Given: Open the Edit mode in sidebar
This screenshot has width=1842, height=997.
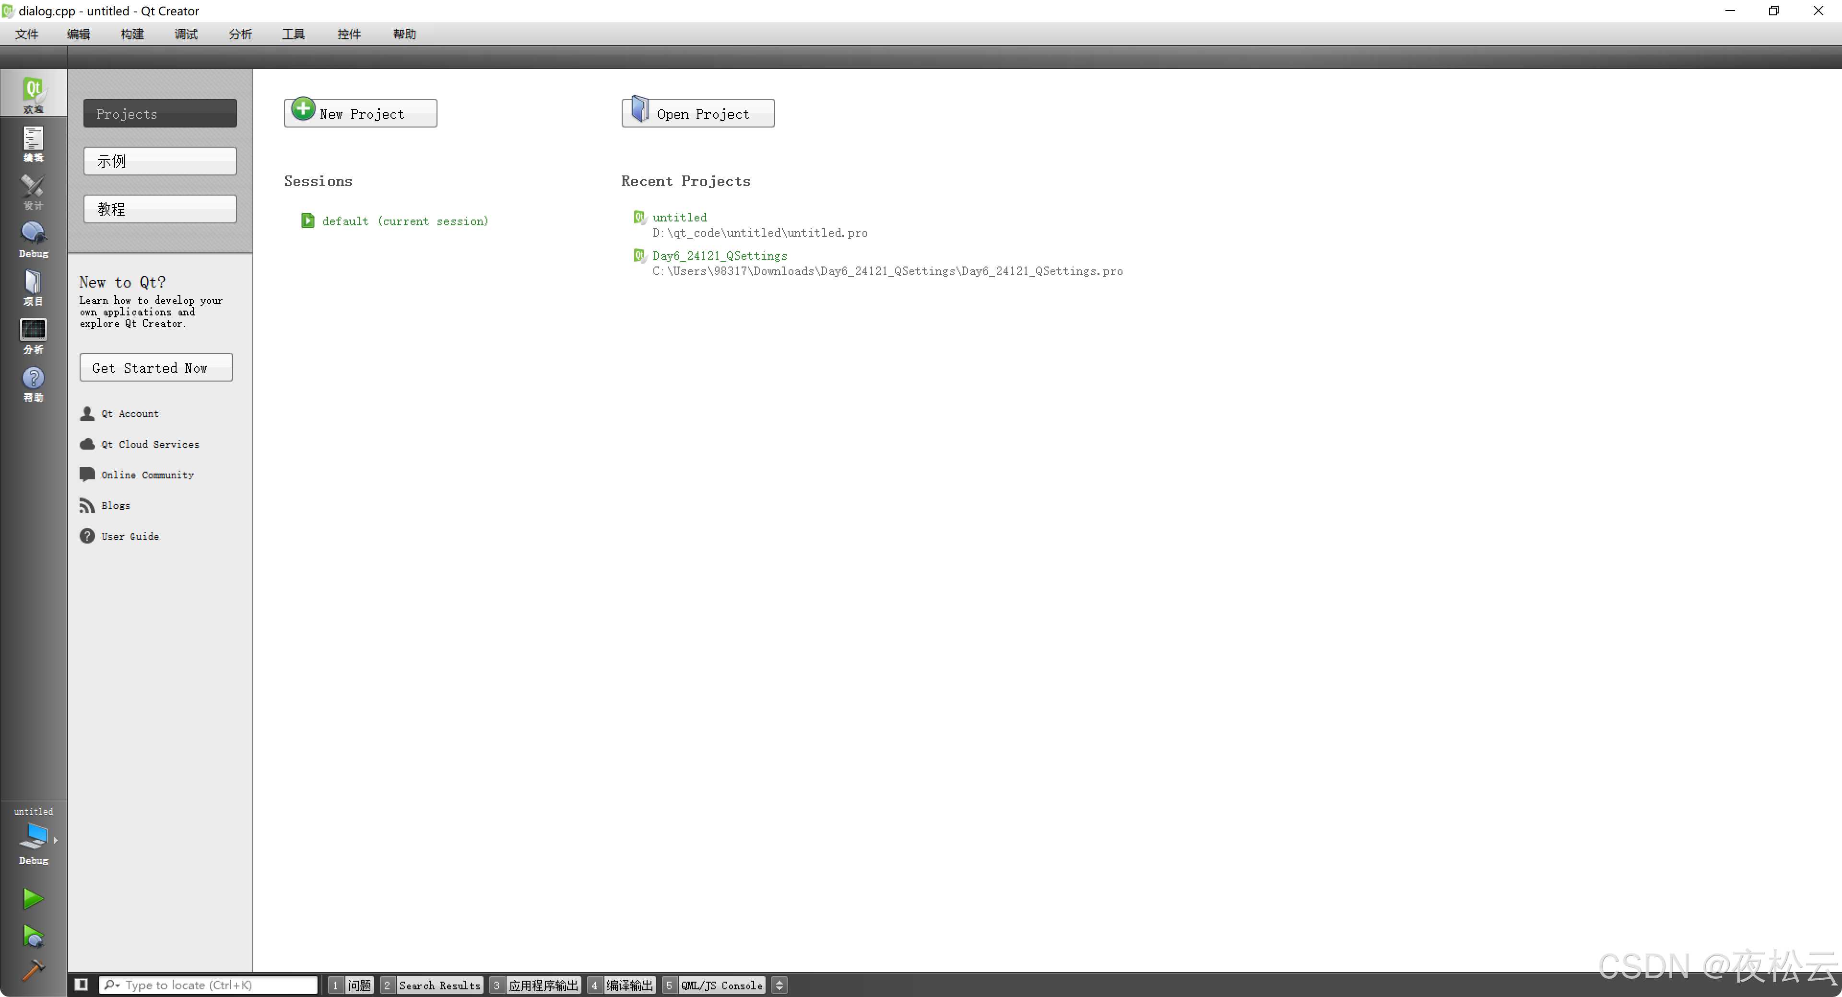Looking at the screenshot, I should click(x=33, y=142).
